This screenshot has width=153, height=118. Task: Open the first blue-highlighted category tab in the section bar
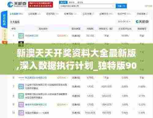(16, 14)
